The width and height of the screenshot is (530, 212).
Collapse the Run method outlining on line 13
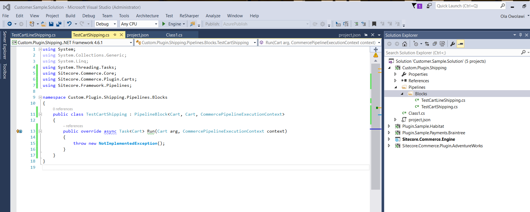click(40, 131)
